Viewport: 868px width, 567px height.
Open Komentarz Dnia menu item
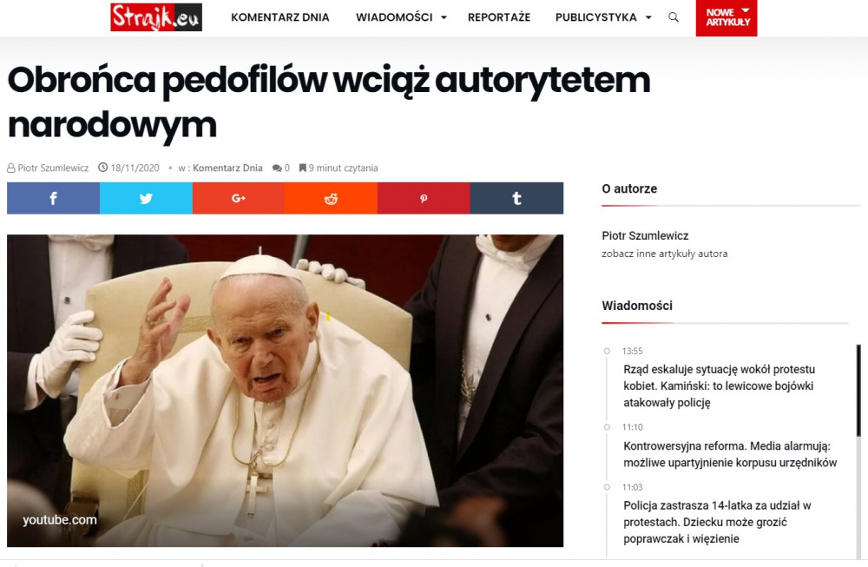pos(280,17)
